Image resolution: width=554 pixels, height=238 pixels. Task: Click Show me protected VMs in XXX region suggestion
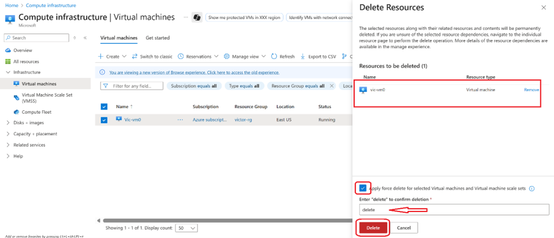244,17
